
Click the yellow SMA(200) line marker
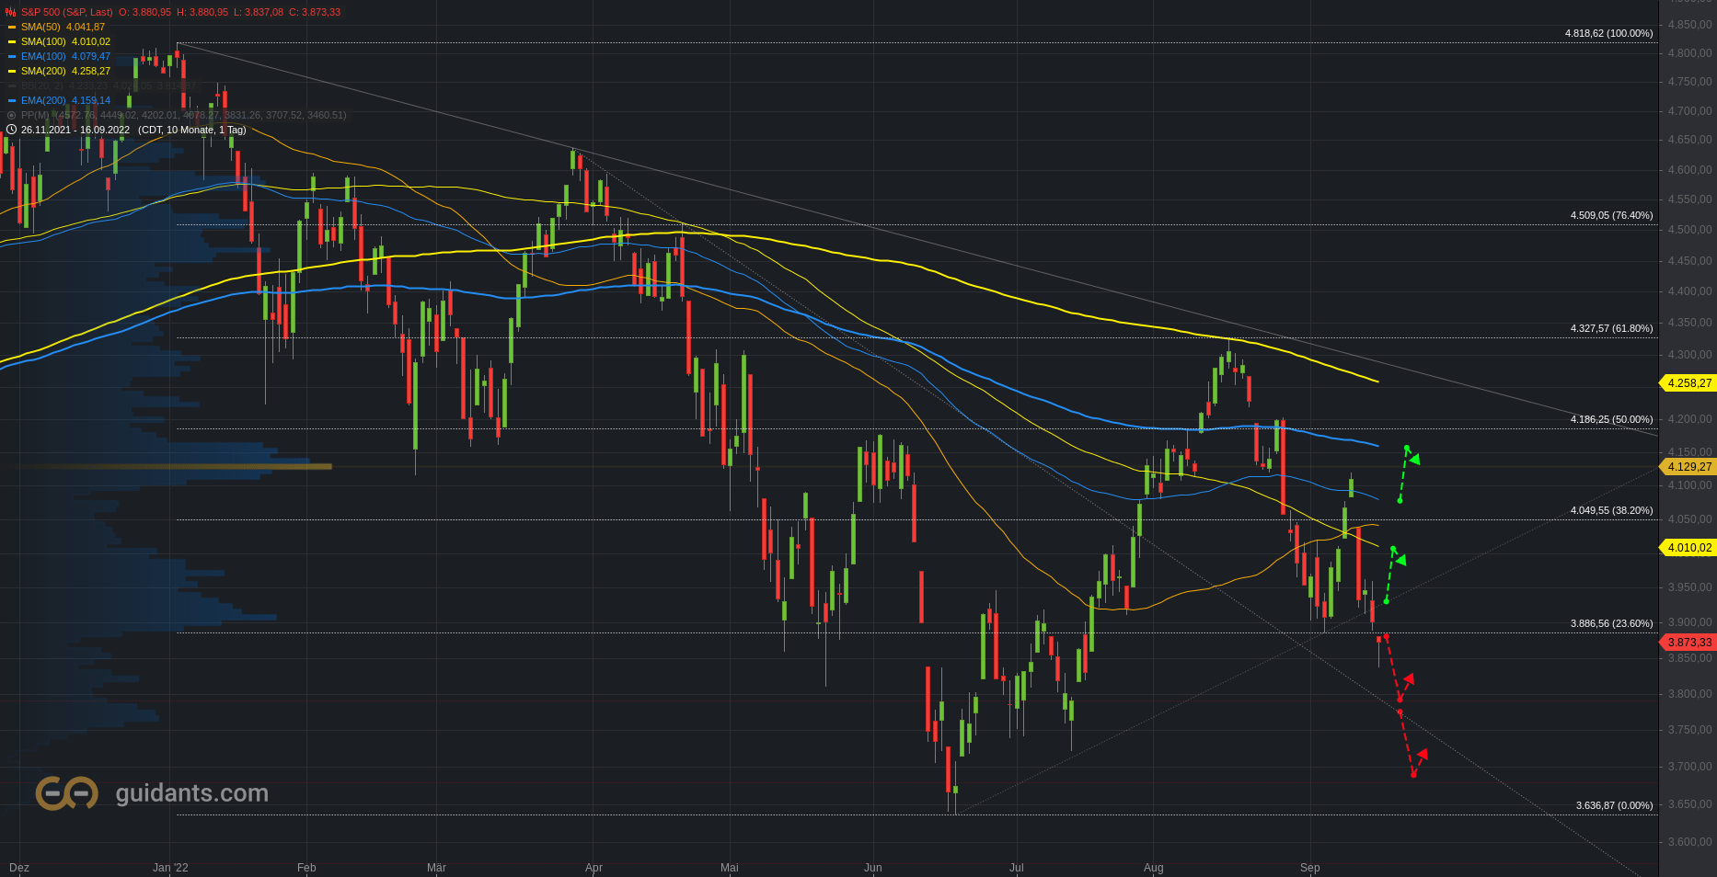(x=11, y=72)
